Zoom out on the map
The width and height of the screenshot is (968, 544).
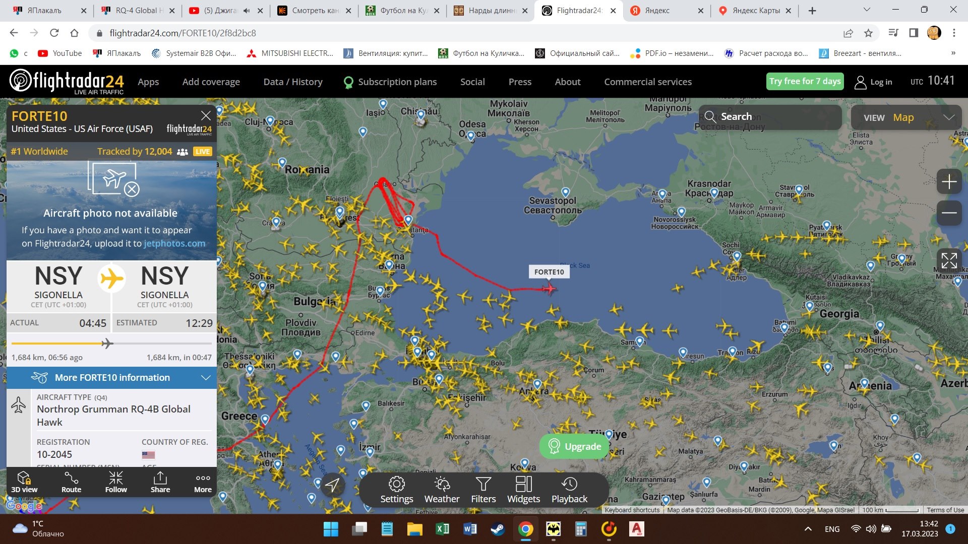tap(949, 213)
